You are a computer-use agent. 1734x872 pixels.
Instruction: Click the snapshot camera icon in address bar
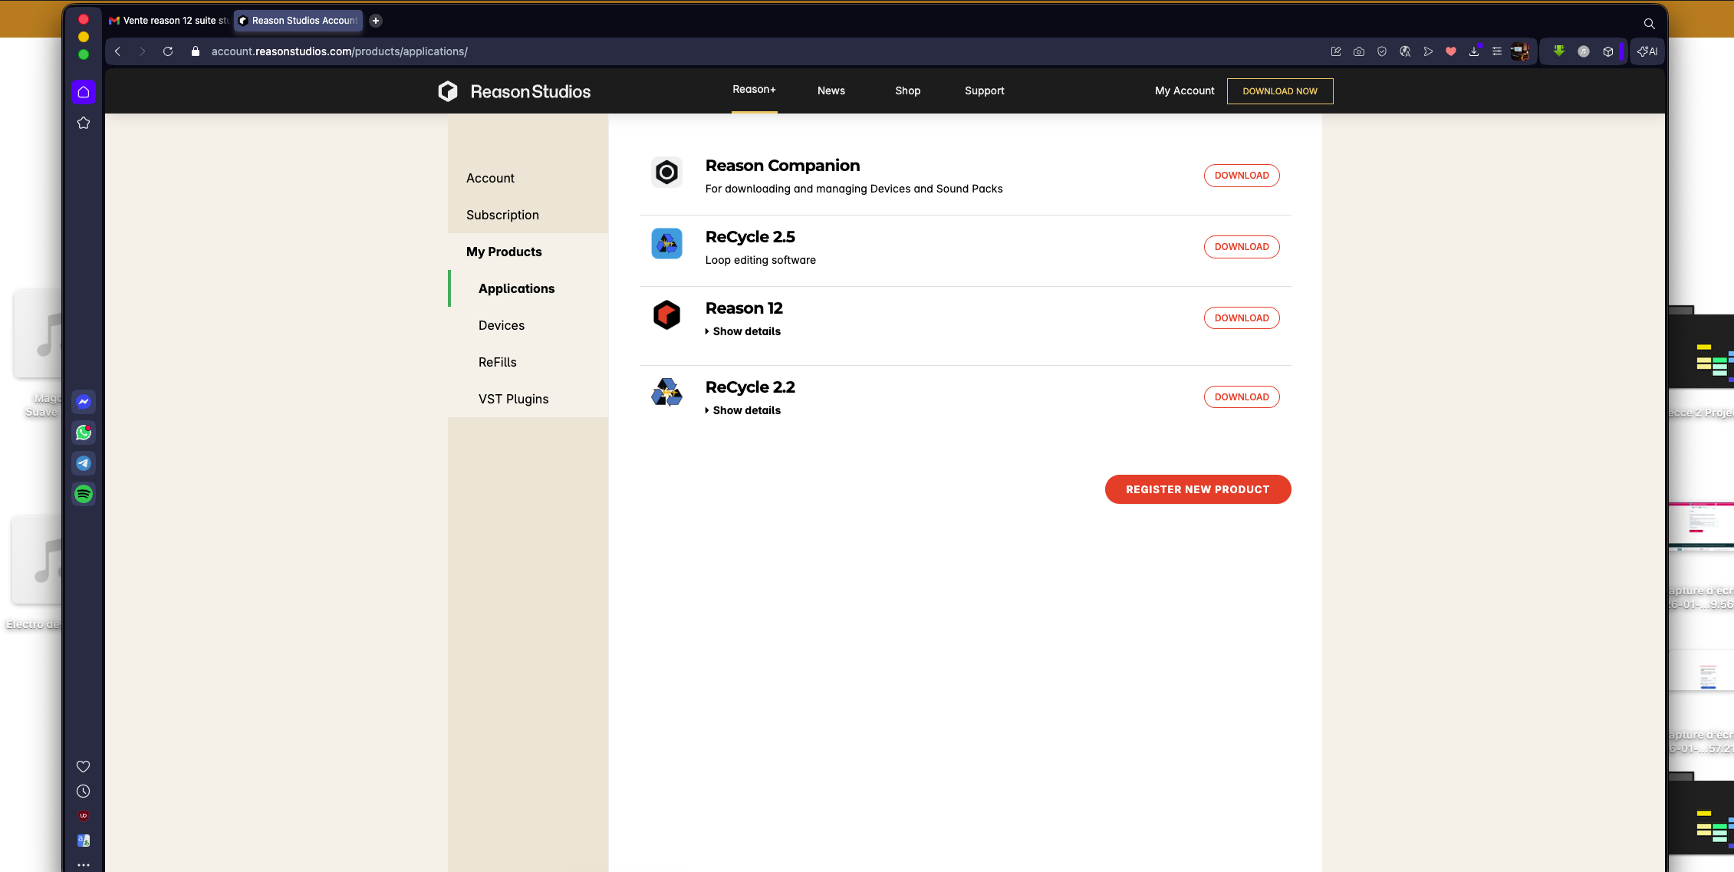pyautogui.click(x=1359, y=51)
